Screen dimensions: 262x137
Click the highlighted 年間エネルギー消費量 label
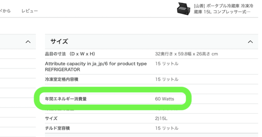(66, 99)
